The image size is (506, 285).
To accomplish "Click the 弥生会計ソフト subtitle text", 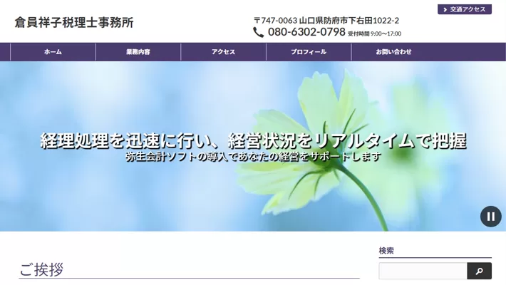I will pyautogui.click(x=253, y=157).
